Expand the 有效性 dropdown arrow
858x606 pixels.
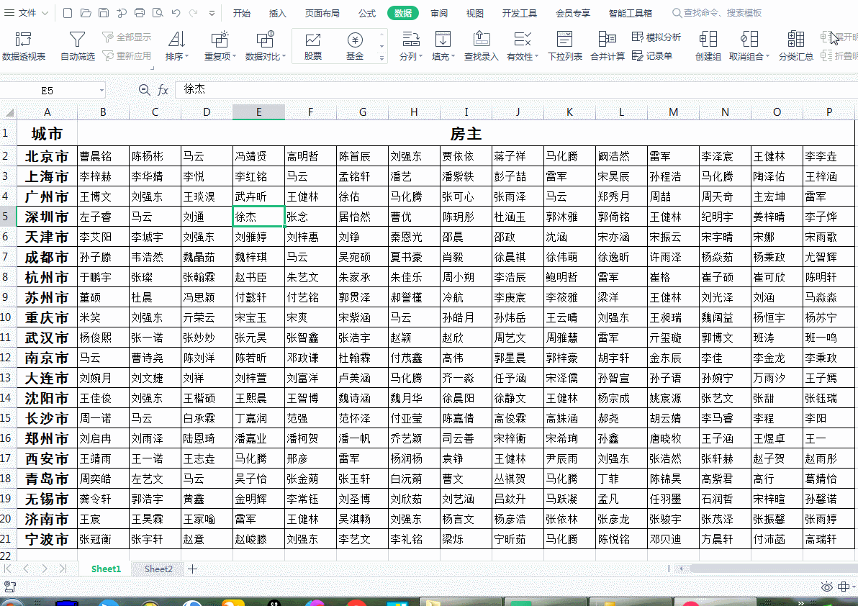(x=537, y=56)
